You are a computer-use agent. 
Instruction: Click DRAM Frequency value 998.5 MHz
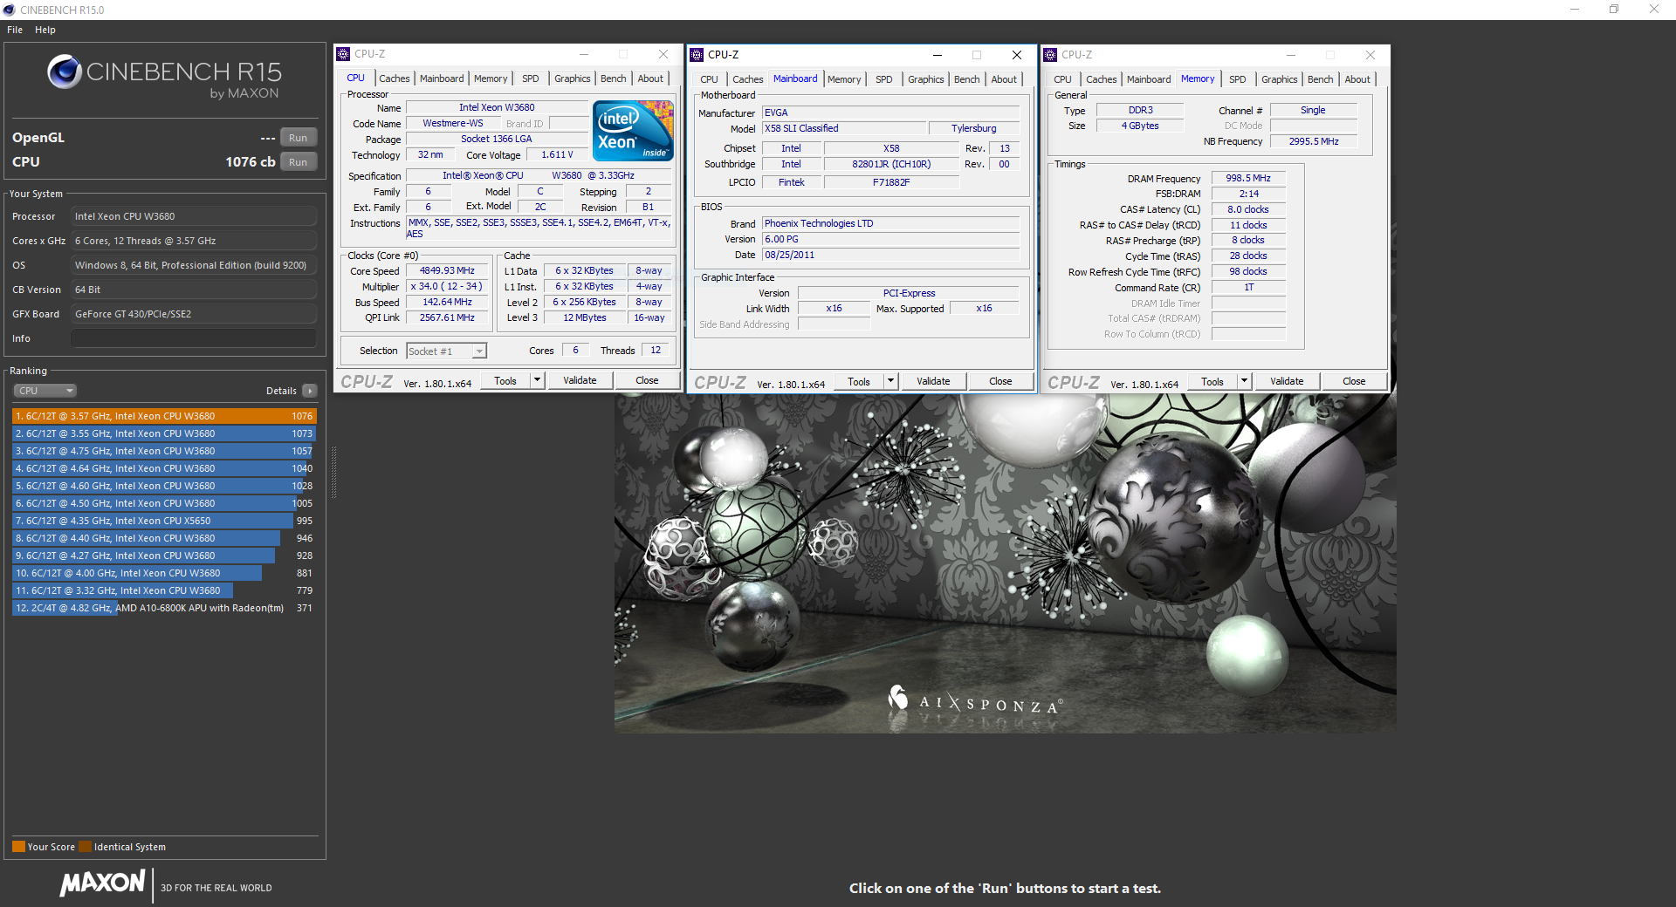pyautogui.click(x=1248, y=178)
